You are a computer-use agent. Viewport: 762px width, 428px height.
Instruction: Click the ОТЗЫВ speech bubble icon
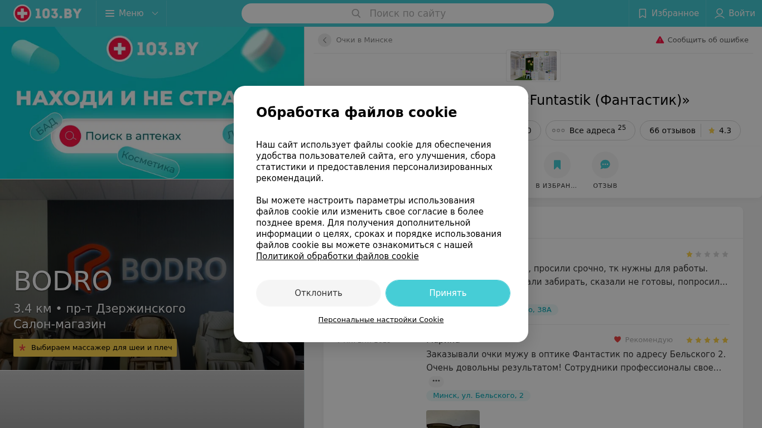pyautogui.click(x=605, y=165)
